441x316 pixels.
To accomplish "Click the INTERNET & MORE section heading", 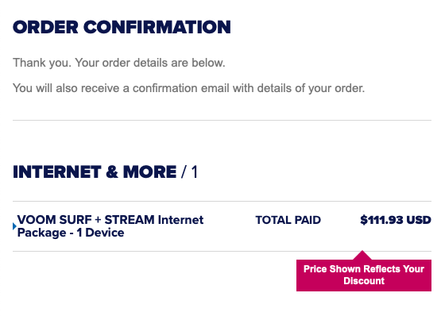I will [95, 171].
